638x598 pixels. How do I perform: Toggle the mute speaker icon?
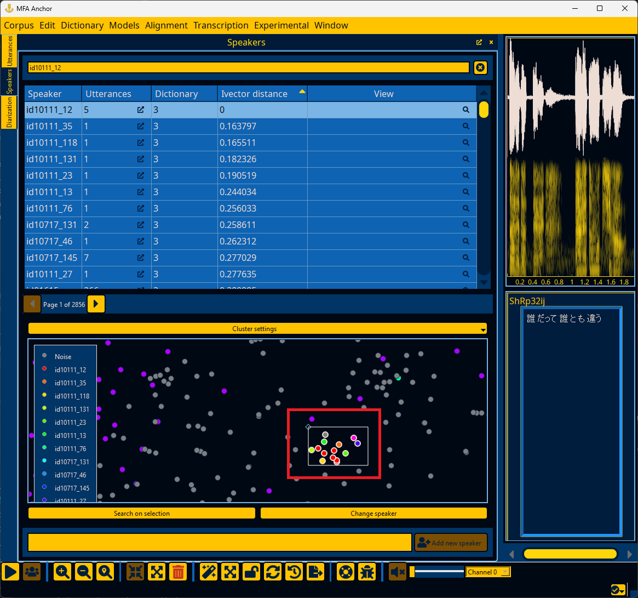pos(398,572)
